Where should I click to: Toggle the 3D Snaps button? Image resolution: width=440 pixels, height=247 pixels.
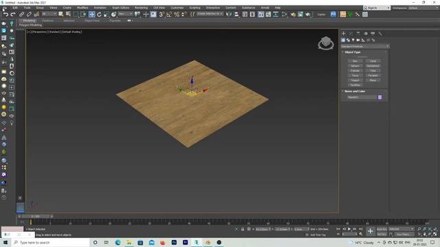tap(162, 14)
